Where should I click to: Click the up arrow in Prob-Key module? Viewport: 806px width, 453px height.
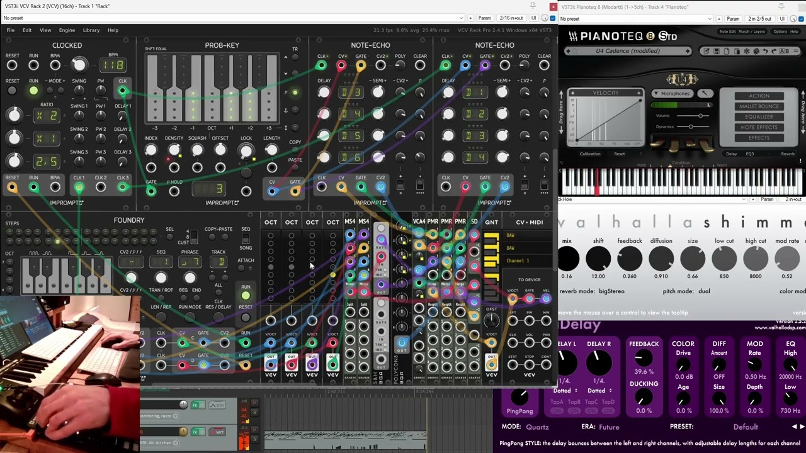286,58
